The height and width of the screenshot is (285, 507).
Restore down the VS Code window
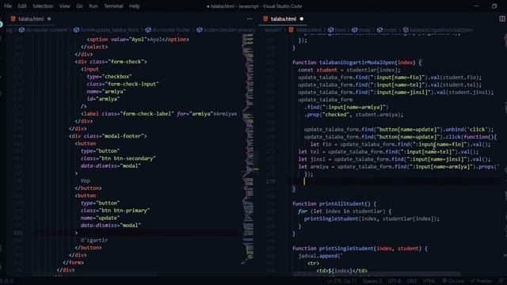tap(494, 6)
